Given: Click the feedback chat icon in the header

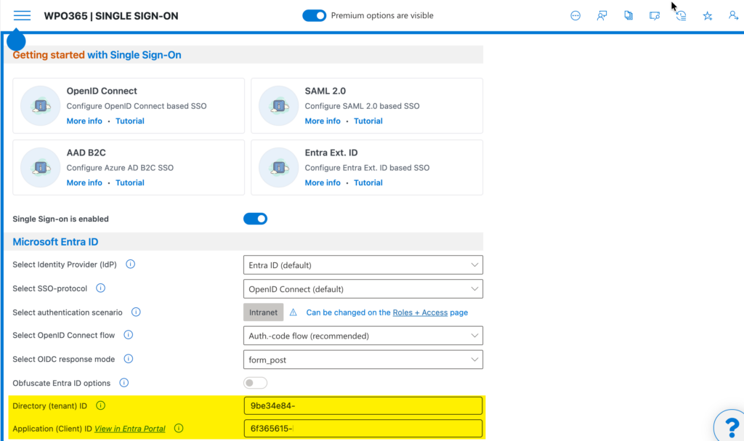Looking at the screenshot, I should [x=602, y=15].
